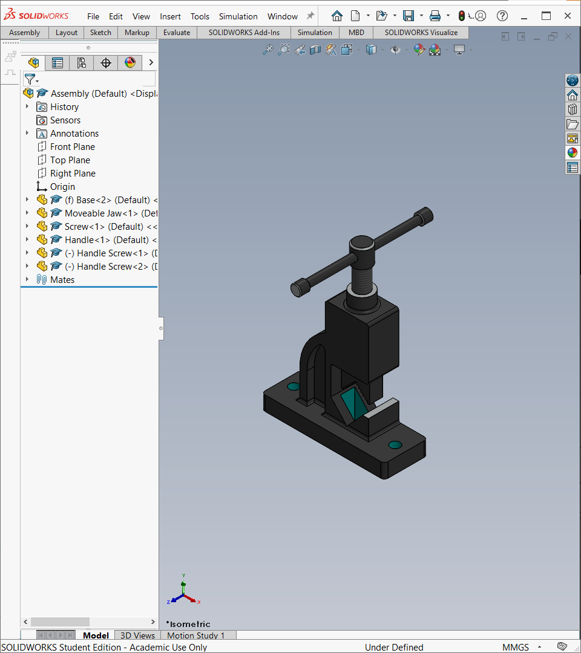Switch to the Evaluate ribbon tab

click(177, 33)
